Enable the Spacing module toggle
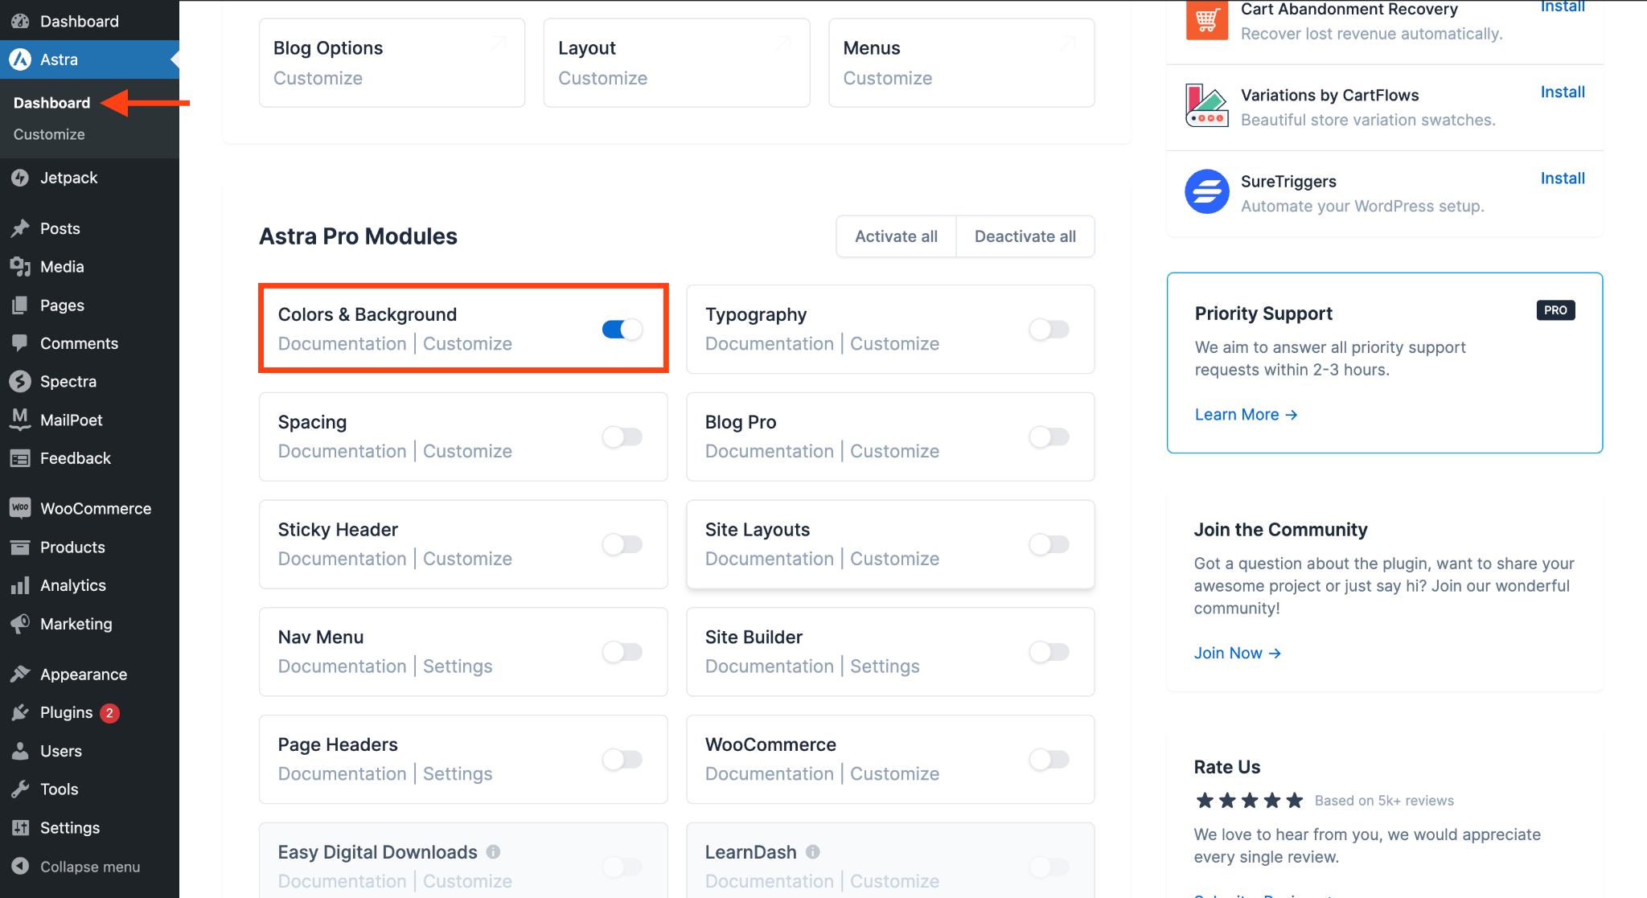This screenshot has width=1647, height=898. click(x=622, y=437)
